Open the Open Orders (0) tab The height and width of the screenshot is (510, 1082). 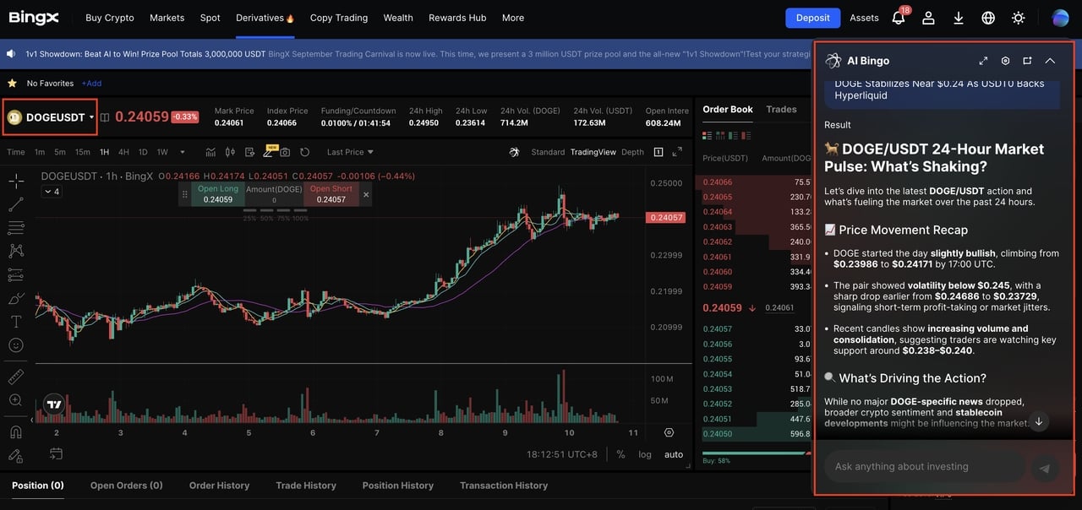(127, 486)
